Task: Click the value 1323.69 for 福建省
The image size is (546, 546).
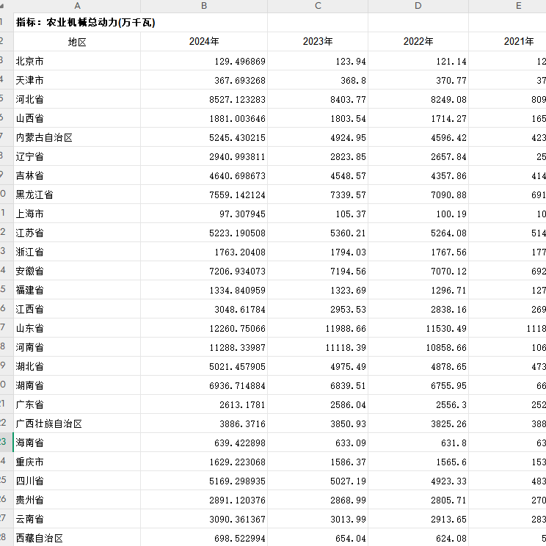Action: [318, 290]
